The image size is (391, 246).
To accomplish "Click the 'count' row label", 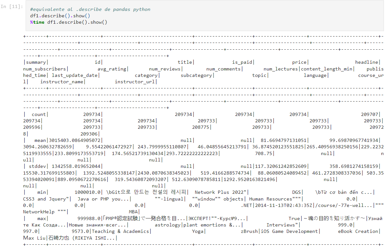I will (x=39, y=114).
